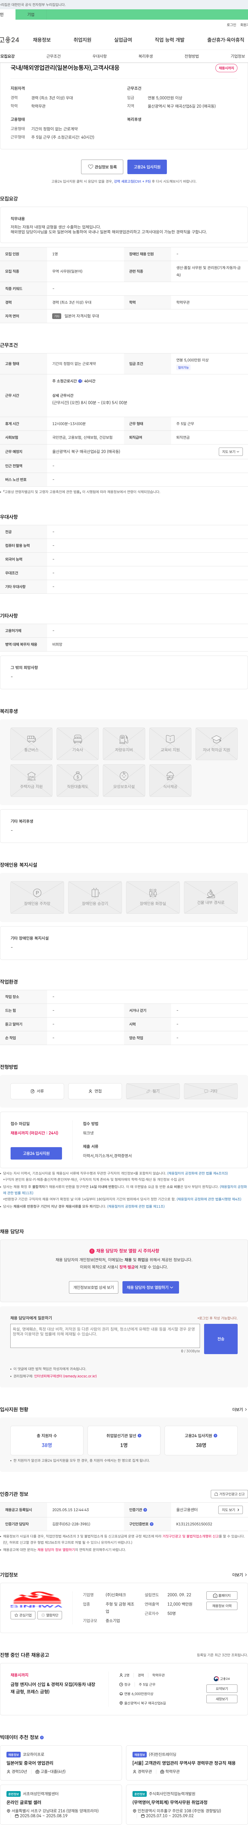The image size is (248, 1848).
Task: Open 실업급여 main menu
Action: (x=123, y=40)
